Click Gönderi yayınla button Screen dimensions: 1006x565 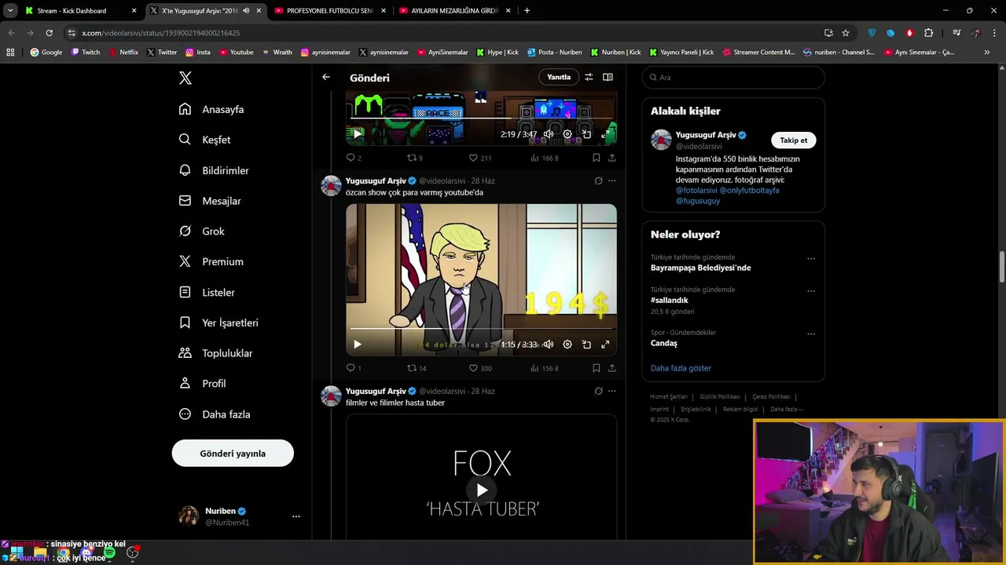pyautogui.click(x=233, y=454)
